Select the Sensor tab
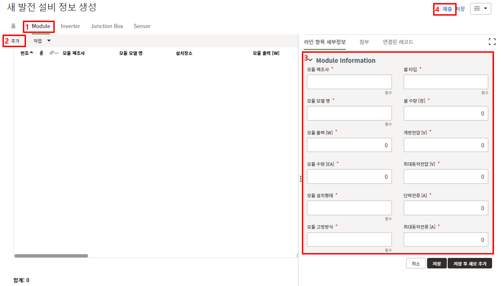Image resolution: width=501 pixels, height=286 pixels. (142, 26)
